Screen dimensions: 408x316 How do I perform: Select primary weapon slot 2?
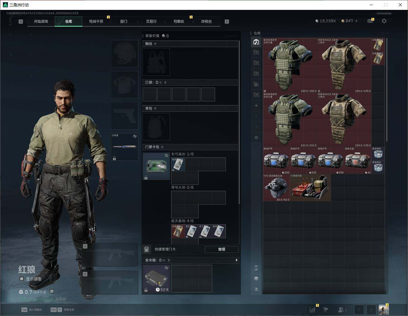click(x=110, y=283)
